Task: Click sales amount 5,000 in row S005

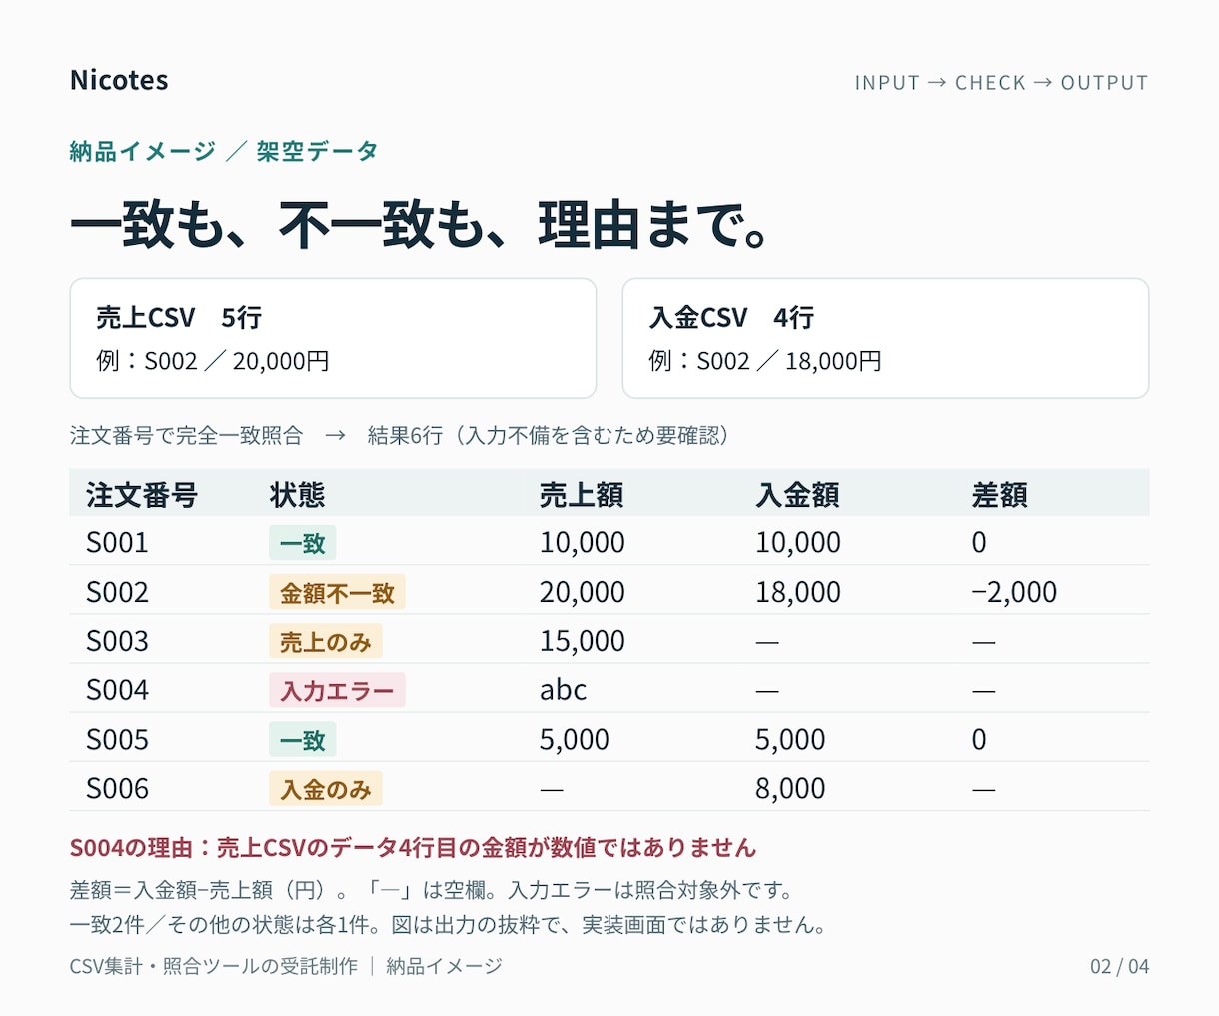Action: click(x=575, y=740)
